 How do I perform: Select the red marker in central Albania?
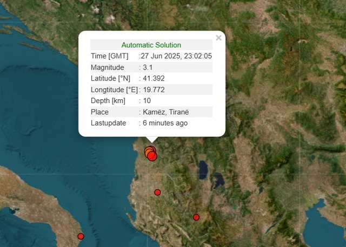pyautogui.click(x=157, y=193)
